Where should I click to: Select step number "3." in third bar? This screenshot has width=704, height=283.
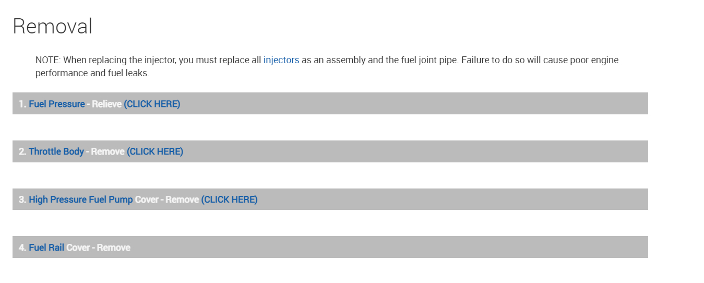coord(22,199)
